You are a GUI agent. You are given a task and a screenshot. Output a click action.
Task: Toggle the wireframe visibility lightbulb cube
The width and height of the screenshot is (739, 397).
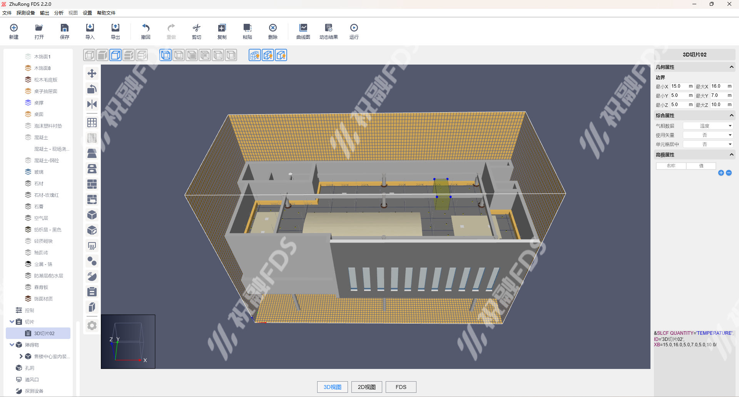click(268, 55)
